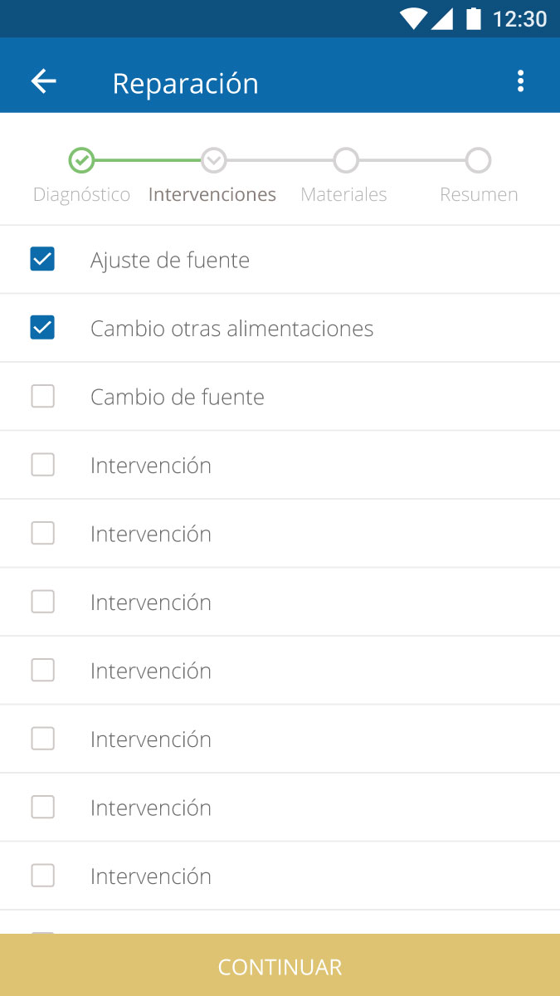Tap the Cambio de fuente row text
The image size is (560, 996).
click(178, 398)
